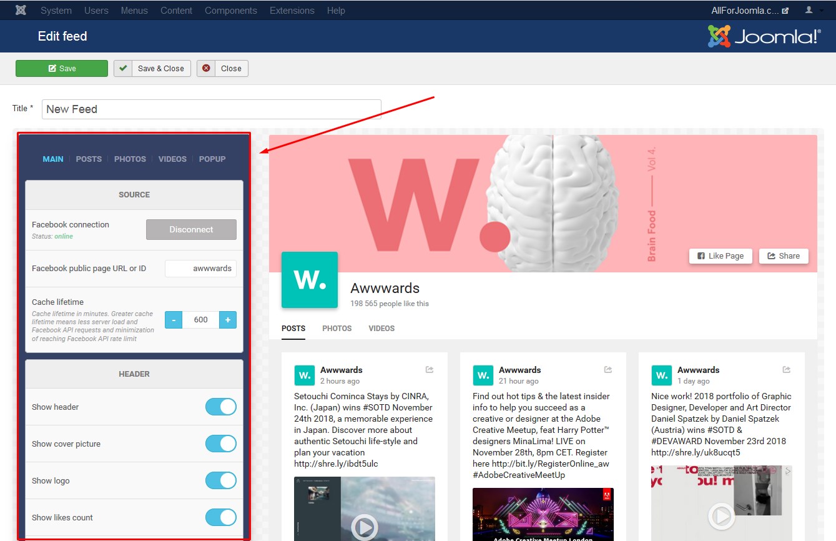Open the Components menu
This screenshot has width=836, height=541.
(x=231, y=11)
